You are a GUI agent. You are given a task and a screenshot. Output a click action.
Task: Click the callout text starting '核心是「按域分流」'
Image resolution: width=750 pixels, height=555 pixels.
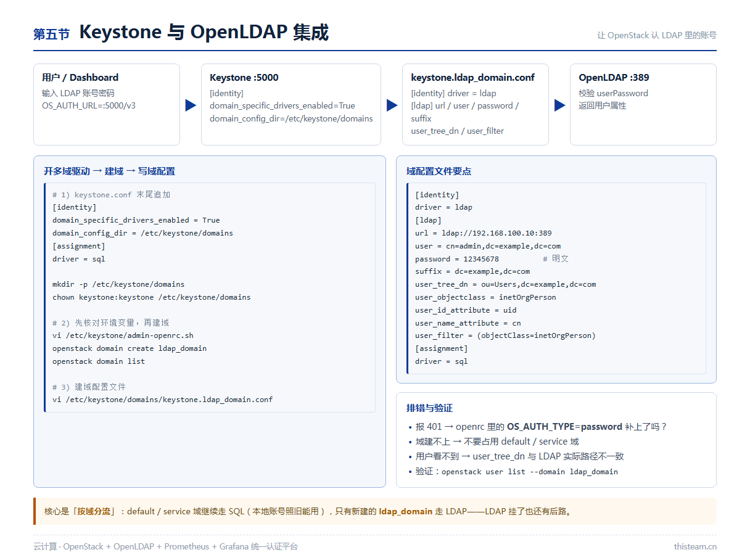[x=308, y=511]
